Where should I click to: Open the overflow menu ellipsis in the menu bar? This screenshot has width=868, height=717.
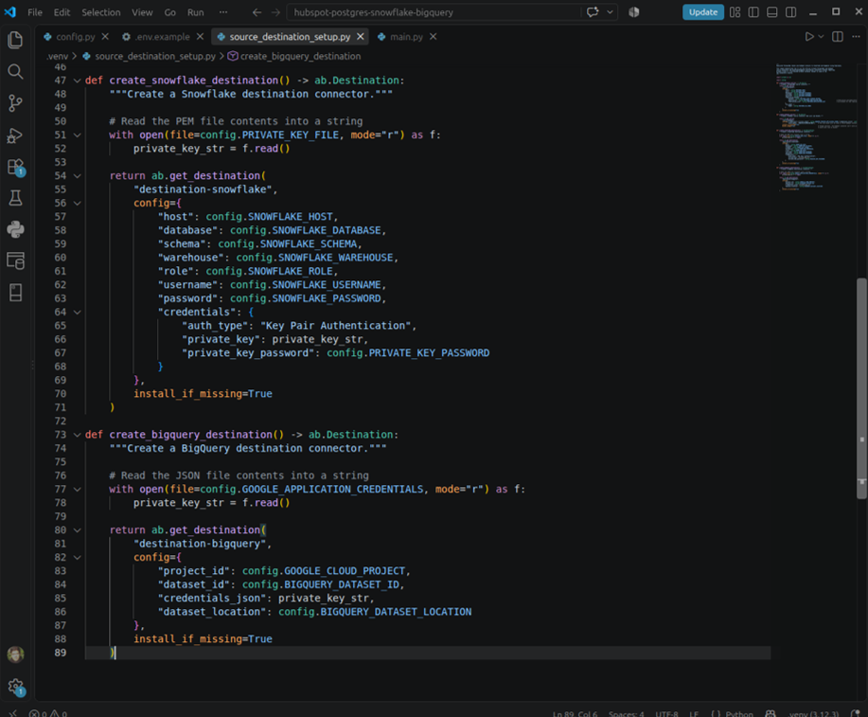pyautogui.click(x=223, y=12)
